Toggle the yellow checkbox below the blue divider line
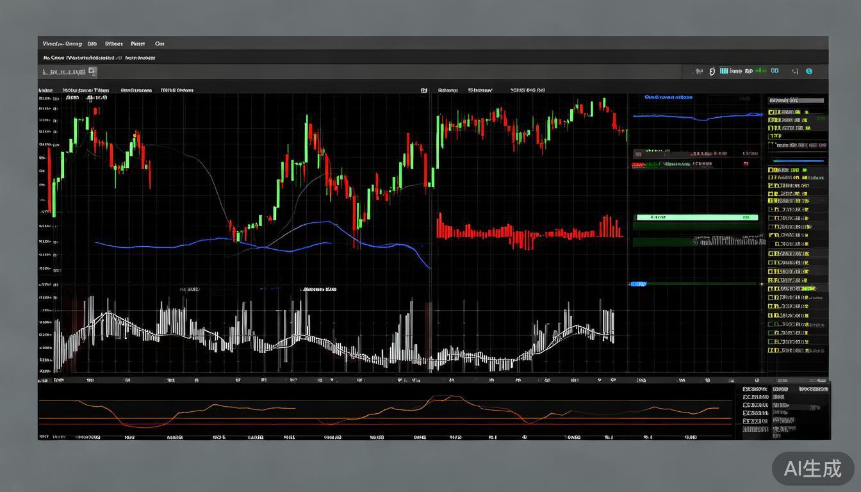 771,170
